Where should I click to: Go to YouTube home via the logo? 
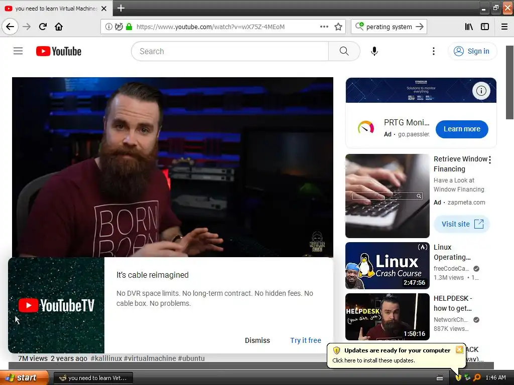coord(59,51)
